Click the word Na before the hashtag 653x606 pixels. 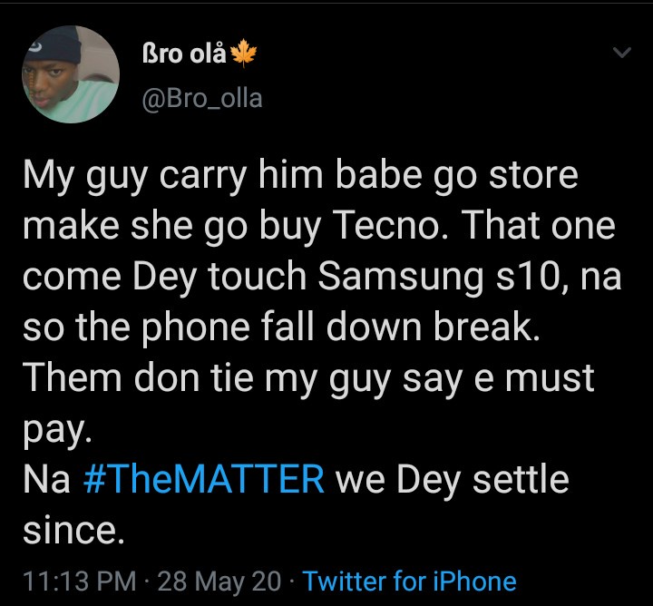click(46, 480)
